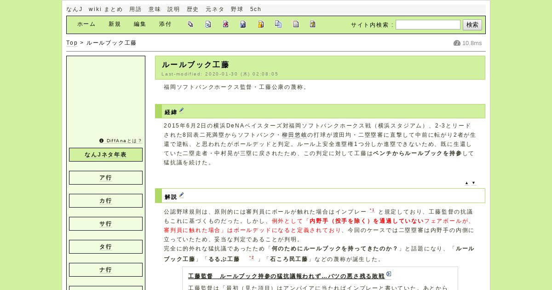552x290 pixels.
Task: Go to Top breadcrumb link
Action: [x=72, y=43]
